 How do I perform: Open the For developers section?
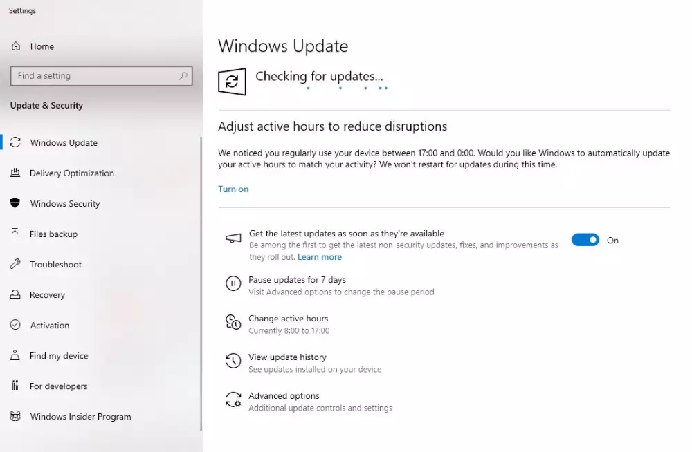pyautogui.click(x=58, y=386)
